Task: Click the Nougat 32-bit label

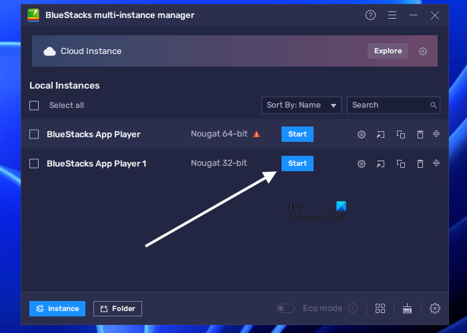Action: click(219, 163)
